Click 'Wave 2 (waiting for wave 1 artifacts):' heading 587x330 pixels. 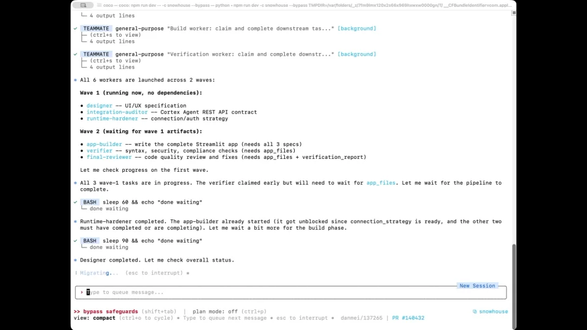141,131
